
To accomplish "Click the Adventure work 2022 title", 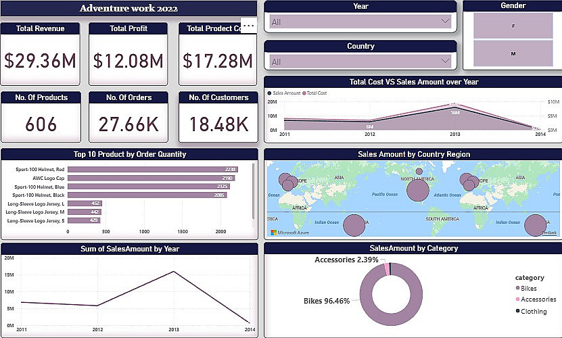I will [x=128, y=8].
